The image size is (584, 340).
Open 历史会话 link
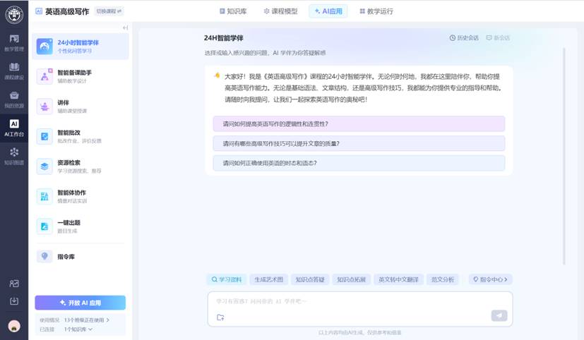464,37
